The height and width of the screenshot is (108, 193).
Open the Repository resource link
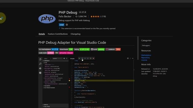(145, 58)
